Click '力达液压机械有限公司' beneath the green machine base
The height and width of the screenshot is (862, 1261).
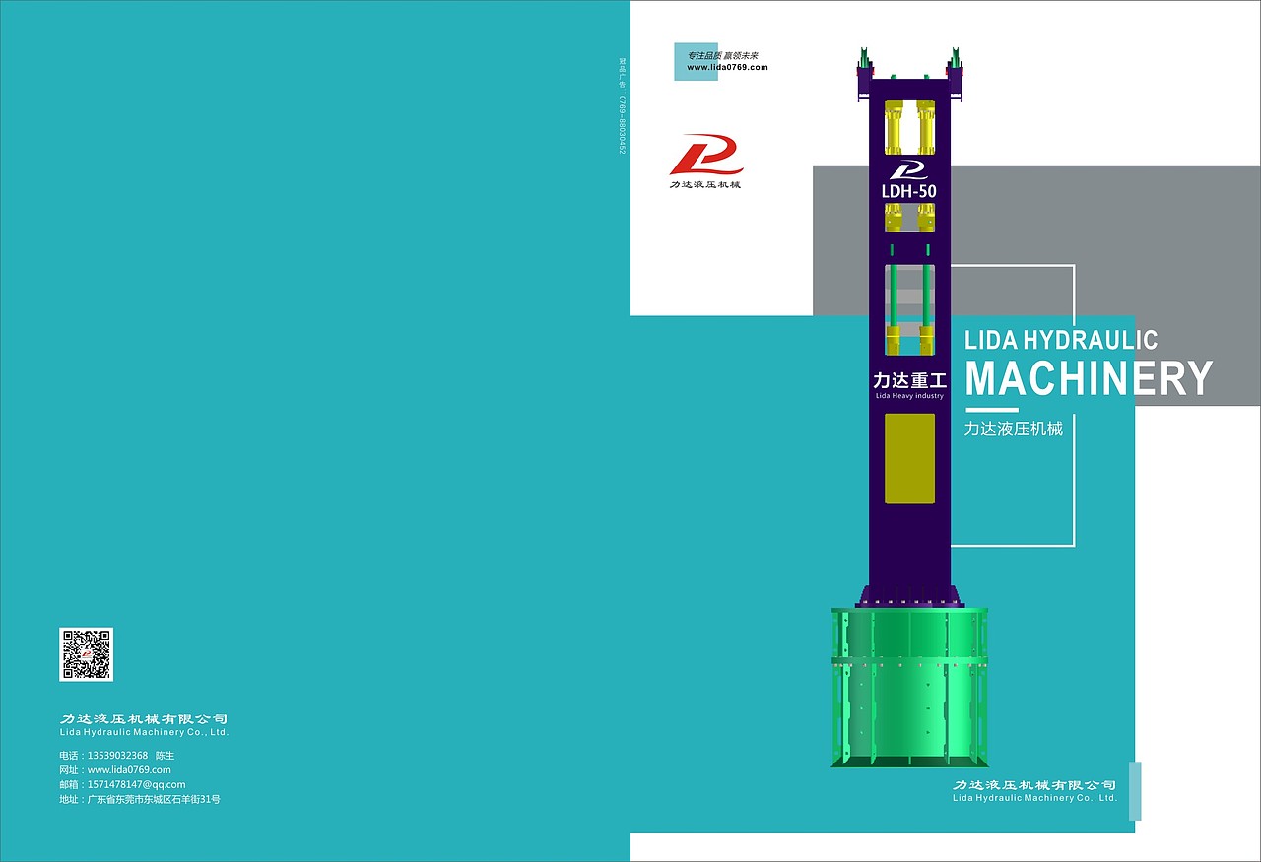pyautogui.click(x=1035, y=785)
